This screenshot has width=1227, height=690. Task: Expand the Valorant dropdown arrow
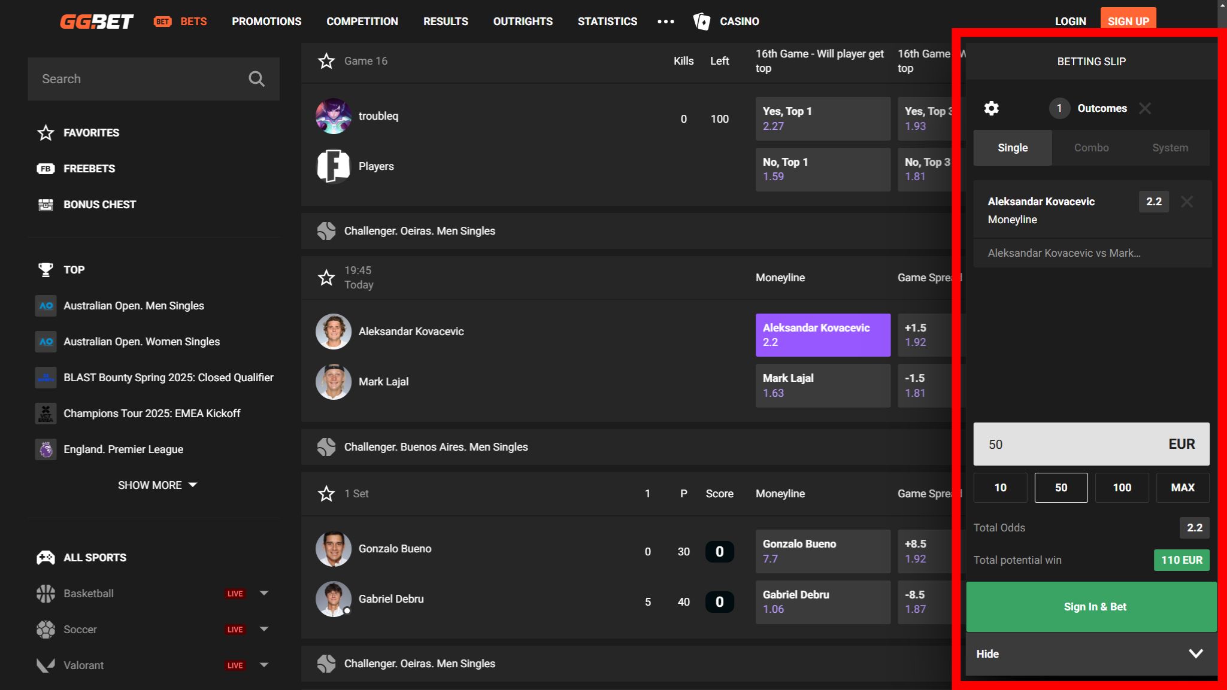click(264, 665)
